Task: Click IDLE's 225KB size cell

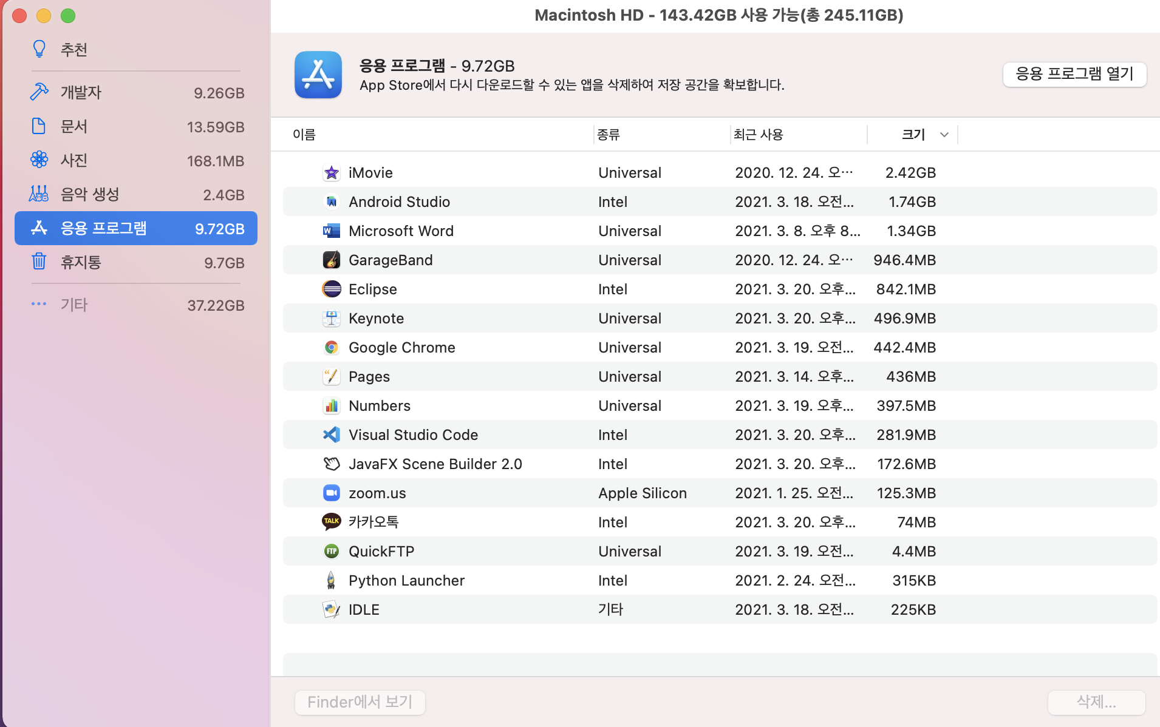Action: coord(913,610)
